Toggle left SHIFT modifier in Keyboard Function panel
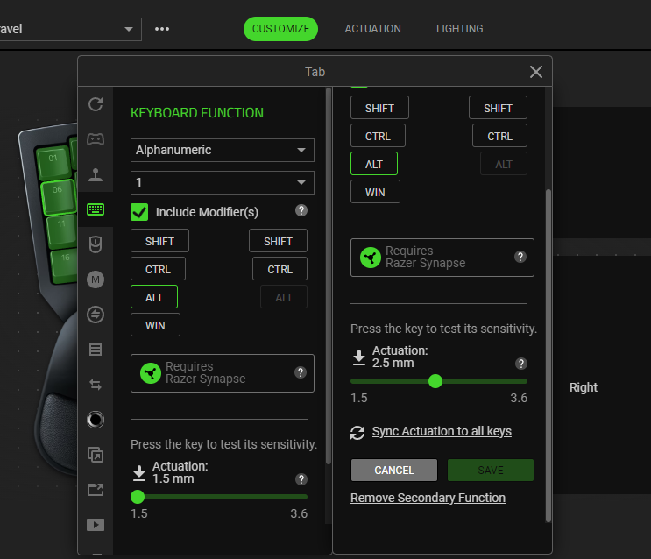 click(x=159, y=241)
